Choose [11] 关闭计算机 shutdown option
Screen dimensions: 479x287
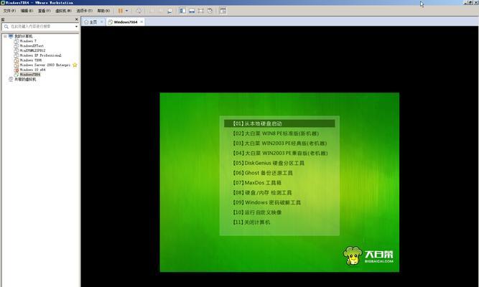click(251, 222)
